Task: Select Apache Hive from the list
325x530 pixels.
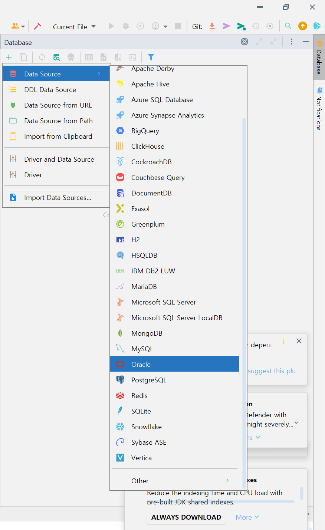Action: pos(174,84)
